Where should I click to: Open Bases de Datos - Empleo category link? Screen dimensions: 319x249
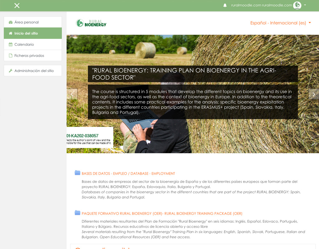click(x=128, y=174)
